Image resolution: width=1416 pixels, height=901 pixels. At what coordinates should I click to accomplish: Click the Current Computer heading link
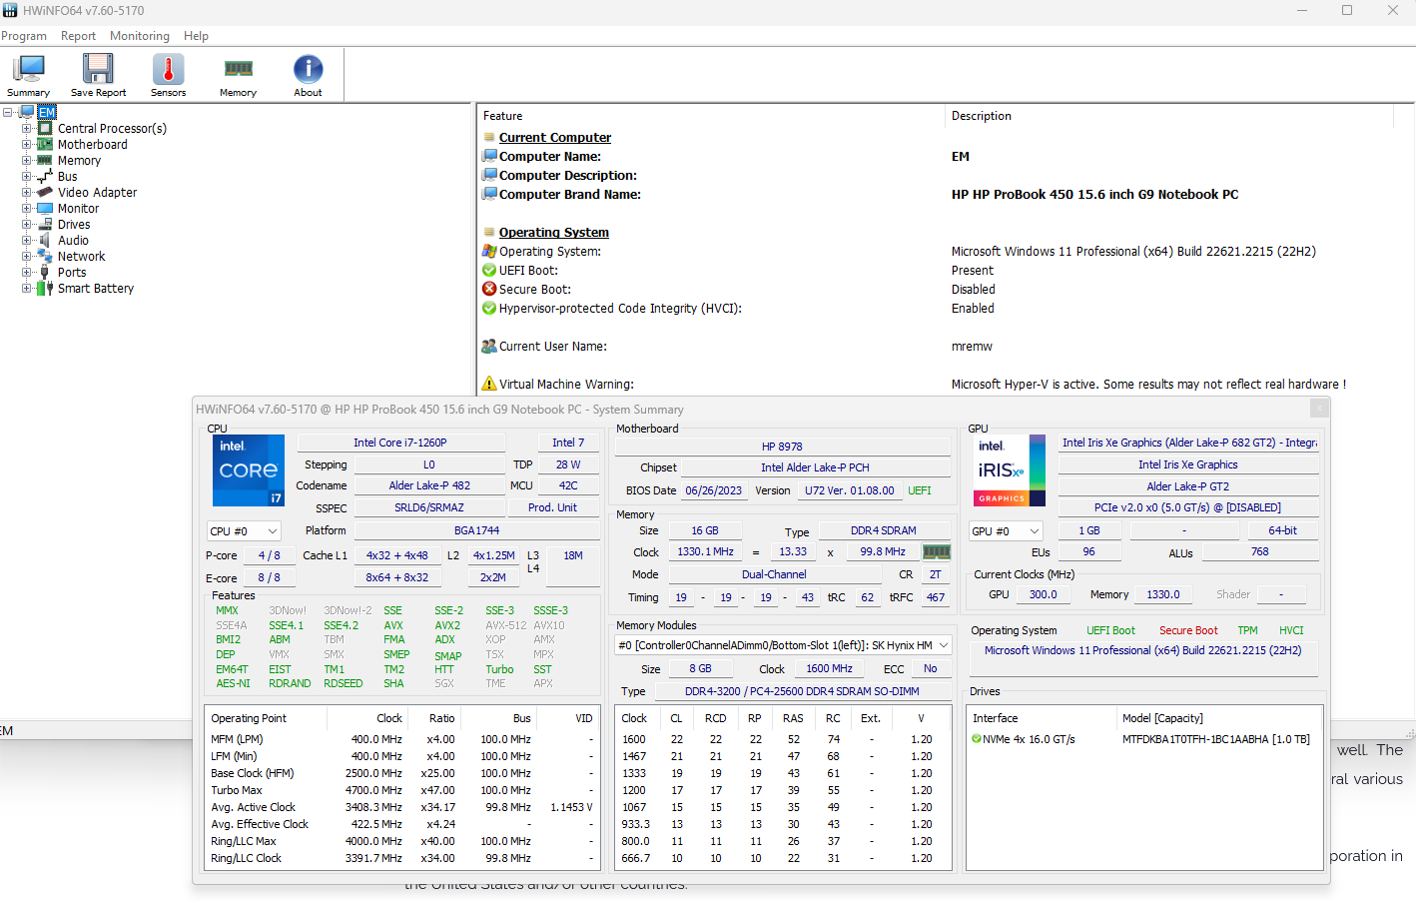tap(555, 138)
